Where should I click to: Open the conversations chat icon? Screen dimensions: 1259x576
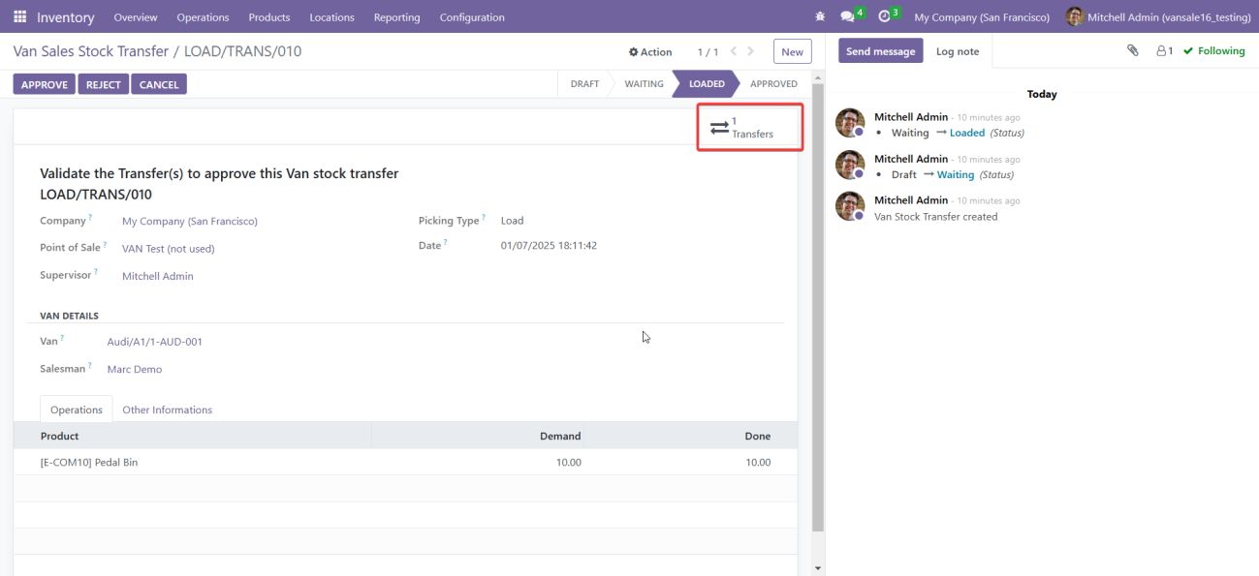pyautogui.click(x=847, y=17)
